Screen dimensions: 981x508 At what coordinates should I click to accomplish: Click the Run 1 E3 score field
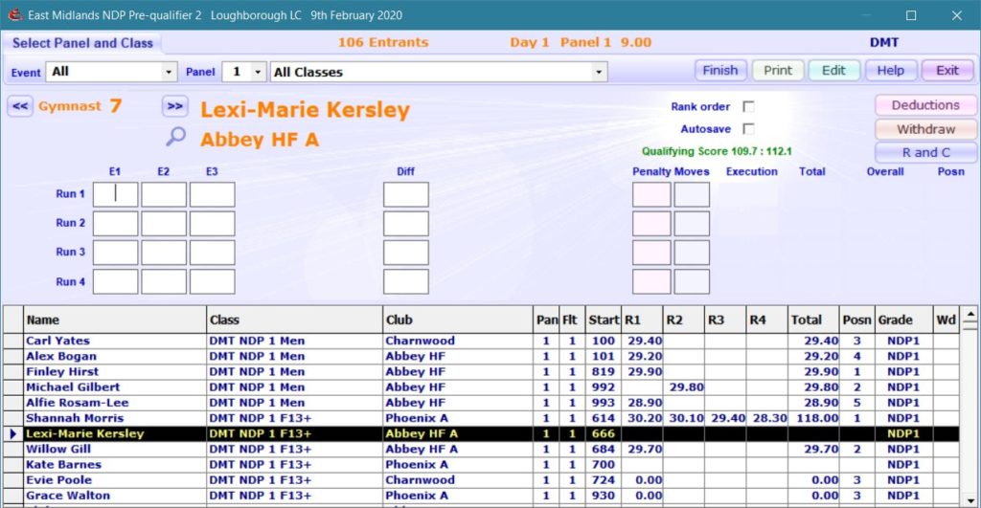point(212,194)
